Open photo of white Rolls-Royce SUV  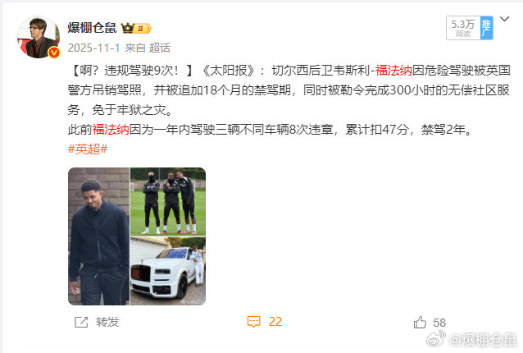[168, 271]
